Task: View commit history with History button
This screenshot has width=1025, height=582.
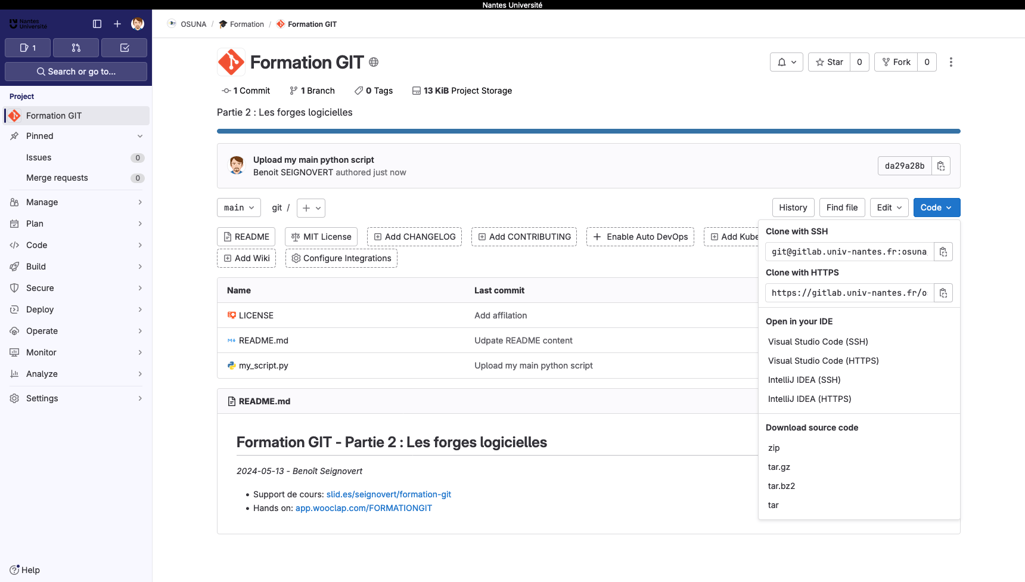Action: click(x=793, y=208)
